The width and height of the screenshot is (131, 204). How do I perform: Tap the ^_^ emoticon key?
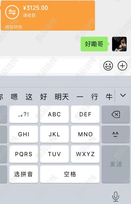[116, 134]
